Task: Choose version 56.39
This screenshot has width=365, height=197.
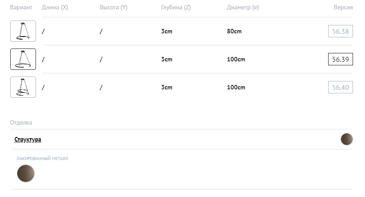Action: 340,59
